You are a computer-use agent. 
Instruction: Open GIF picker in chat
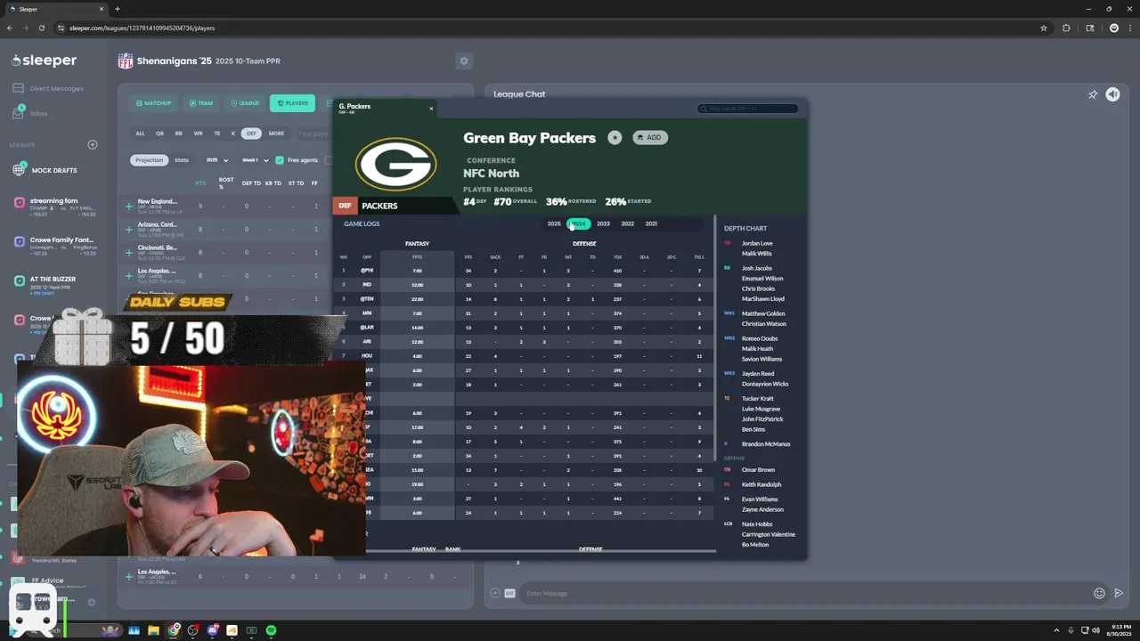click(x=509, y=593)
